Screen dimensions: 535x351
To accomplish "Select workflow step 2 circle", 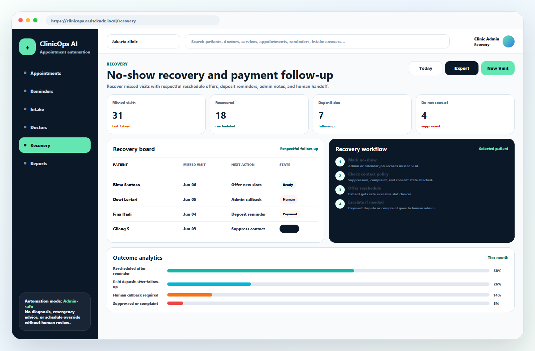I will (340, 176).
